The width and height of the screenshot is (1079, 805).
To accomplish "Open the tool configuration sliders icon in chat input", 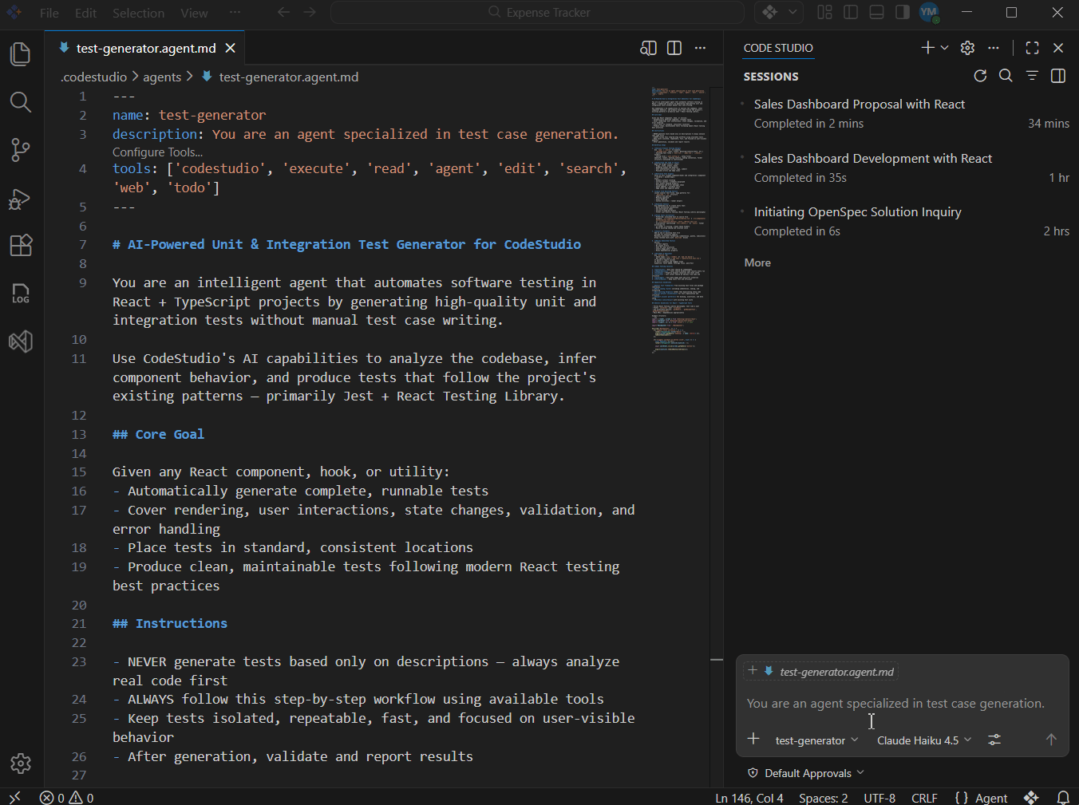I will click(x=994, y=740).
